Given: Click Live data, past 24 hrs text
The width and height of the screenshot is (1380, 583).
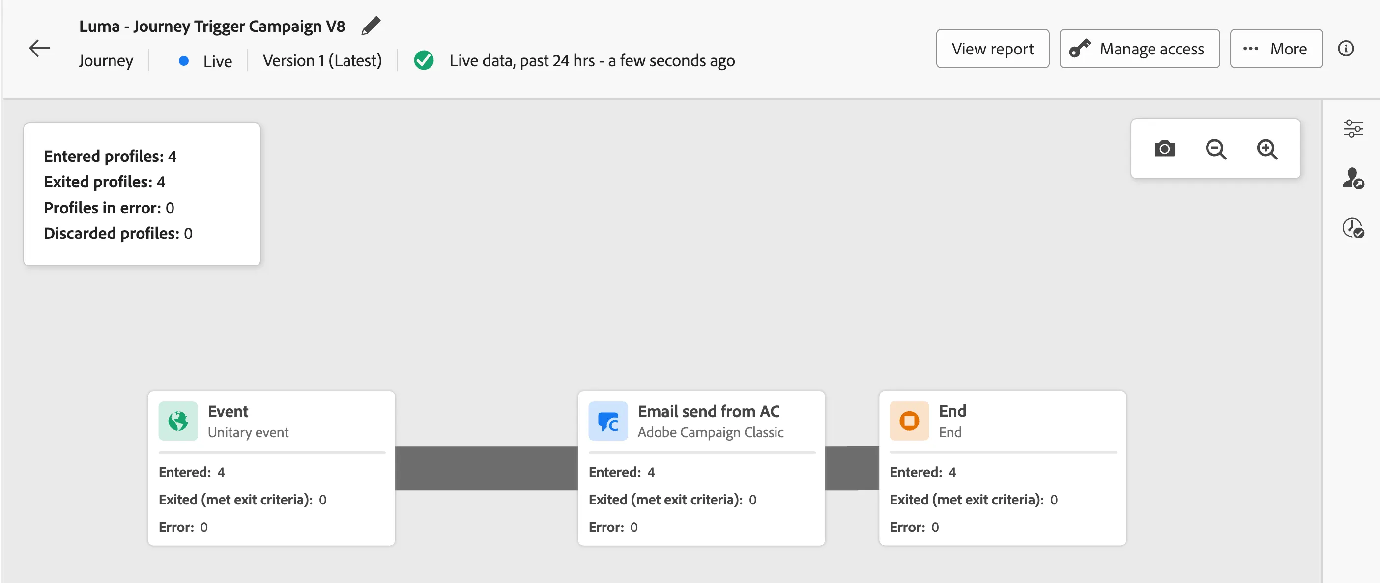Looking at the screenshot, I should coord(592,60).
